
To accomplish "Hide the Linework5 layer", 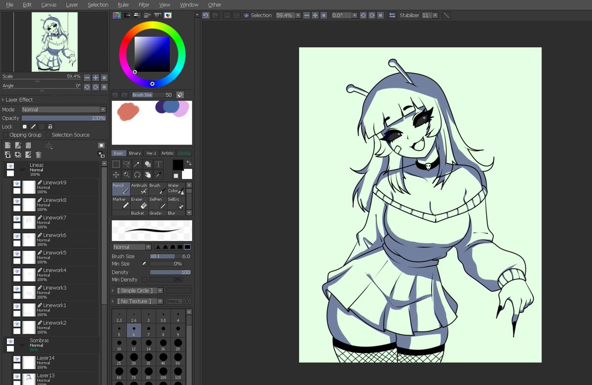I will pos(17,254).
